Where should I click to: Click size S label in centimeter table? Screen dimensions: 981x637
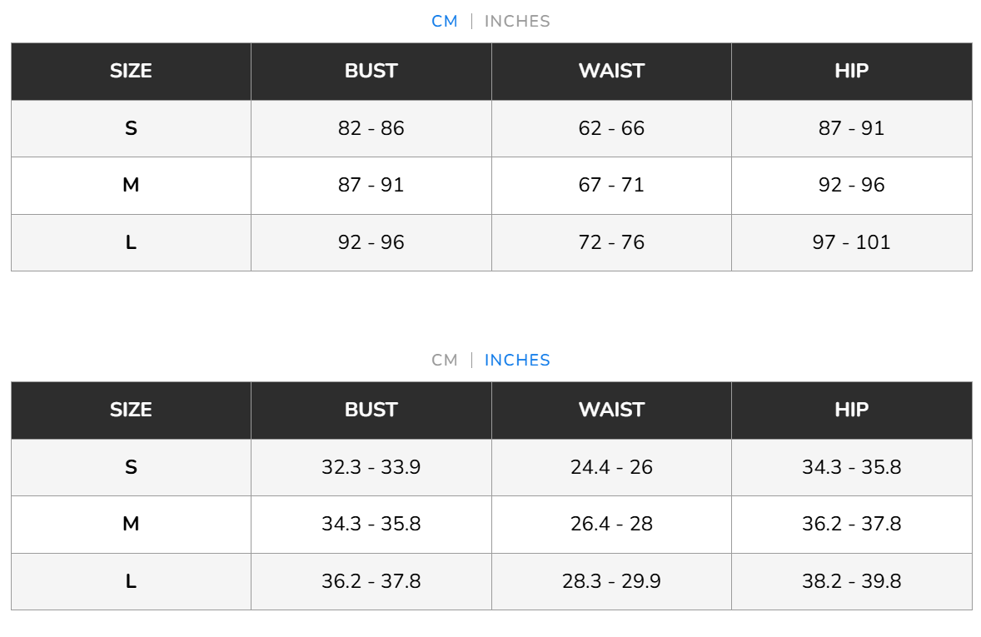click(x=131, y=128)
